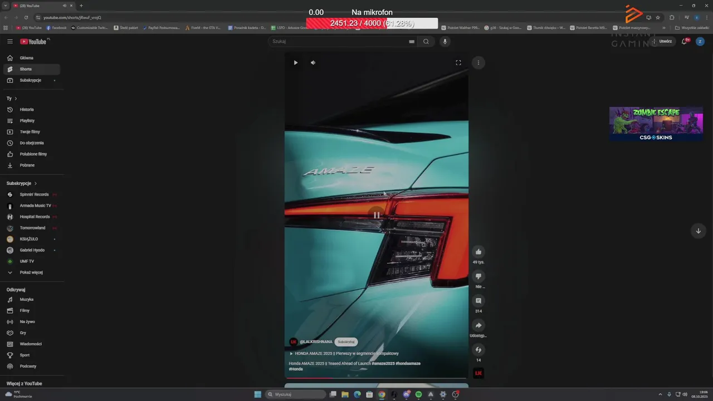This screenshot has height=401, width=713.
Task: Open the Zombie Escape CSG Skins banner
Action: (x=656, y=124)
